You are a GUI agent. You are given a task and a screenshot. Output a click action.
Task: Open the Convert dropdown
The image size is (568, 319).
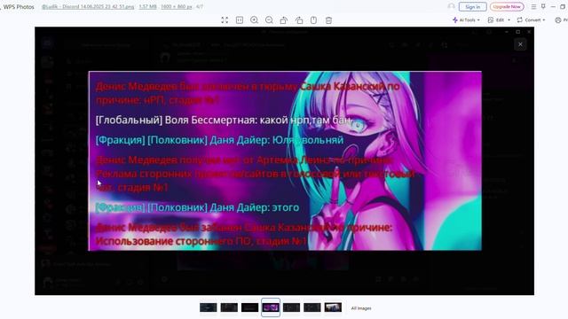coord(531,19)
